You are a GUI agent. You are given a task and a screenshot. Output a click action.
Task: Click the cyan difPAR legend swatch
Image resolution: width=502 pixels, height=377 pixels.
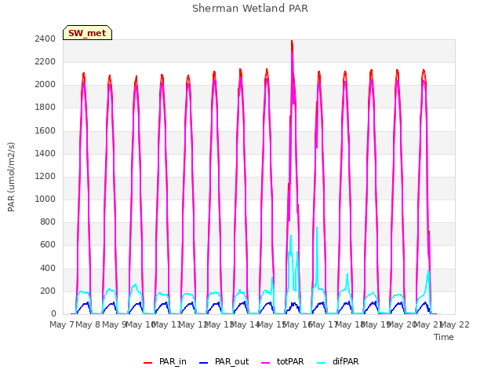[x=321, y=363]
